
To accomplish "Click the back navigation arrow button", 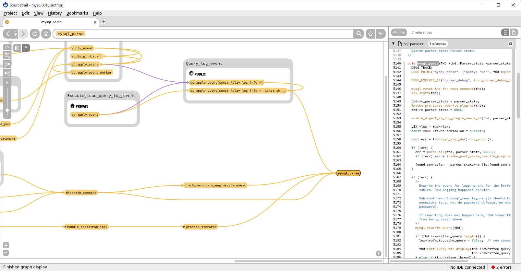I will (x=8, y=34).
